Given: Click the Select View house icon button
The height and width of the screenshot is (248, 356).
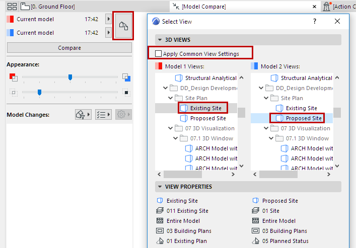Looking at the screenshot, I should click(123, 26).
